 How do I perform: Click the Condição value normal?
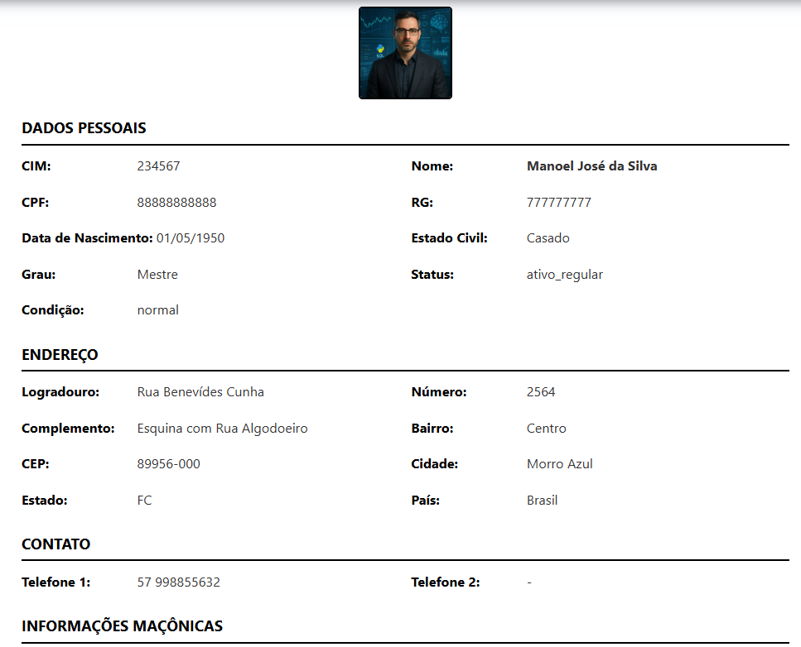click(x=157, y=310)
